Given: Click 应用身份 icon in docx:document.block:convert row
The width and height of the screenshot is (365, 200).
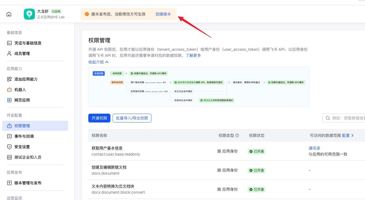Looking at the screenshot, I should [219, 189].
